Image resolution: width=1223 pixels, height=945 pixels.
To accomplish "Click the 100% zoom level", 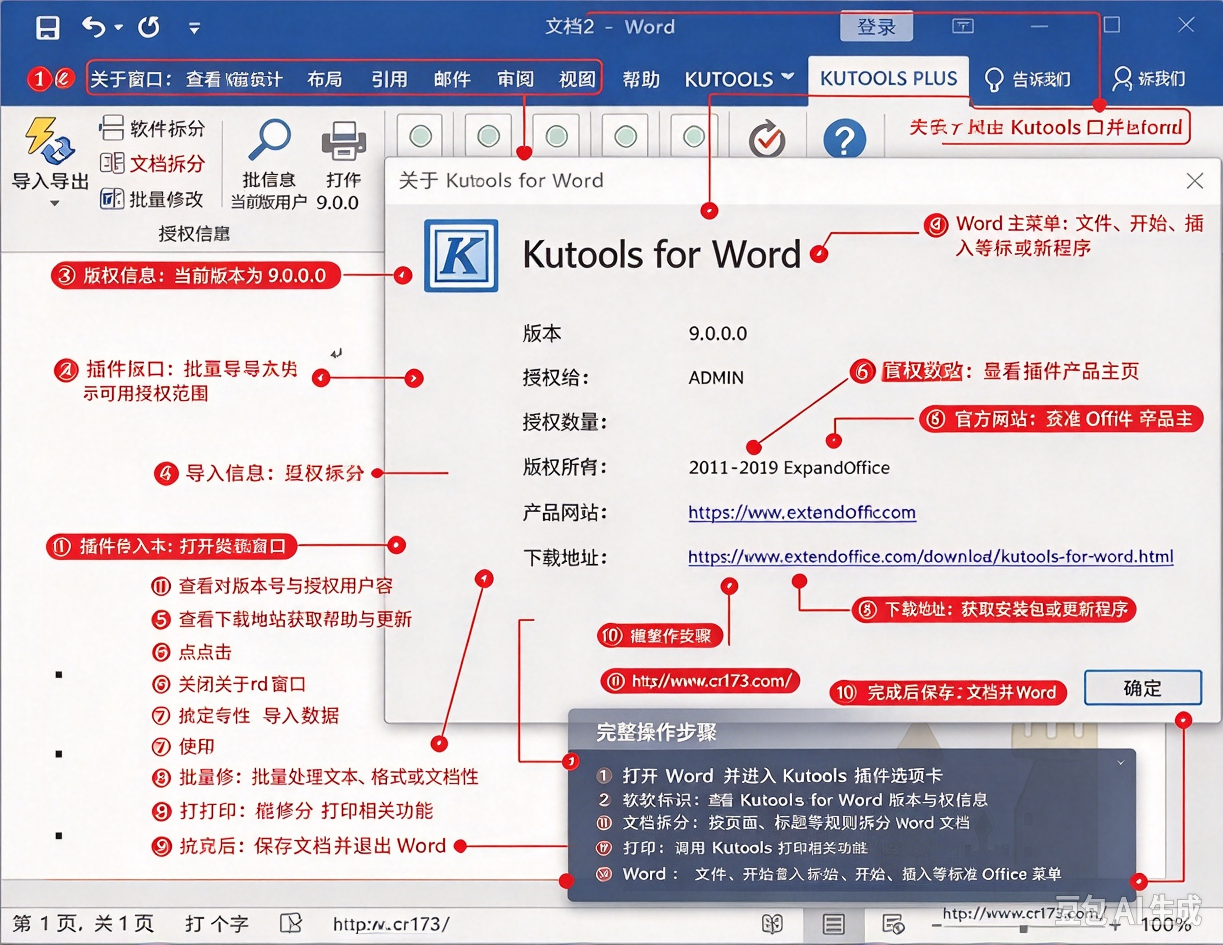I will (x=1166, y=925).
